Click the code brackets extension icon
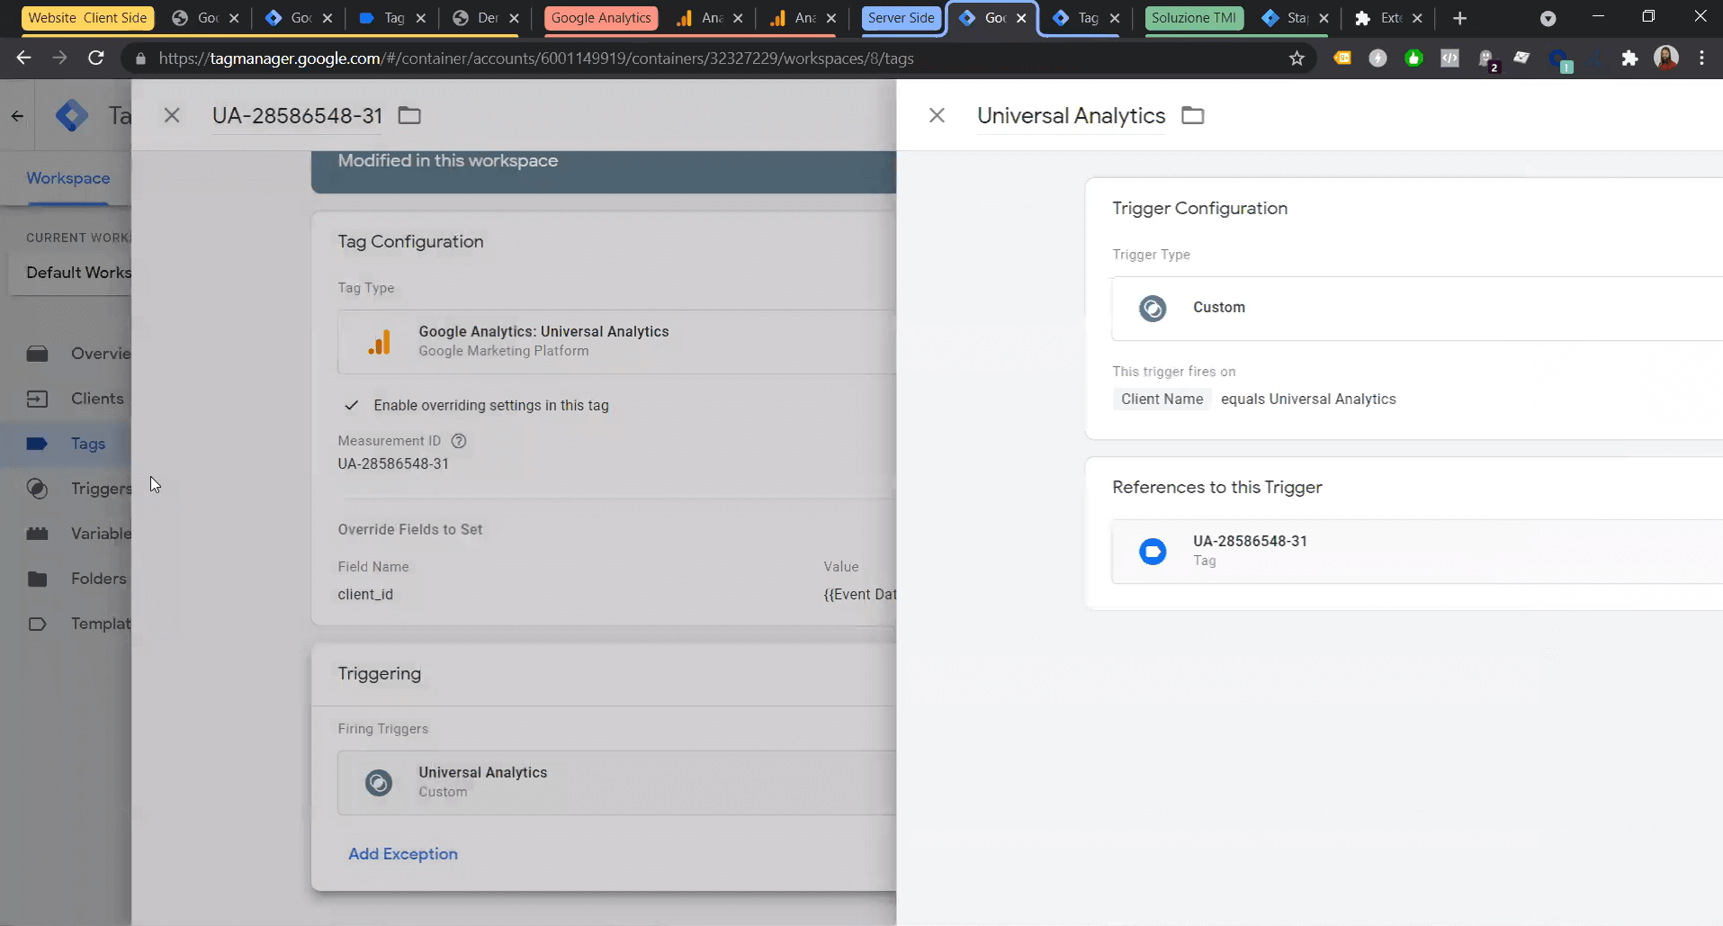1723x926 pixels. [1449, 58]
